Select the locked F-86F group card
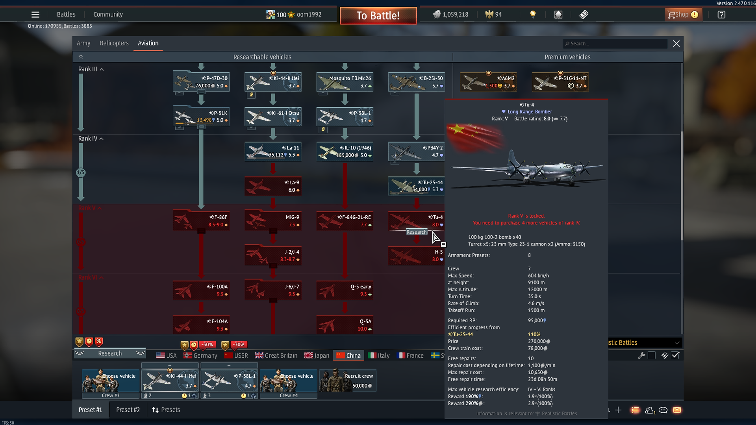The width and height of the screenshot is (756, 425). tap(201, 221)
